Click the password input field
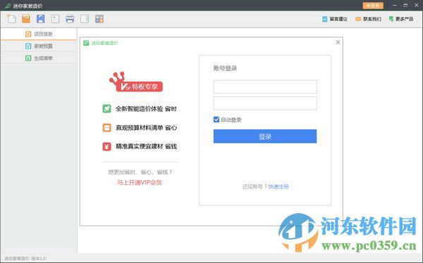423x263 pixels. [x=265, y=103]
